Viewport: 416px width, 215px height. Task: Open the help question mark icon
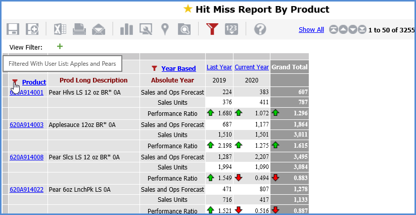click(x=260, y=29)
